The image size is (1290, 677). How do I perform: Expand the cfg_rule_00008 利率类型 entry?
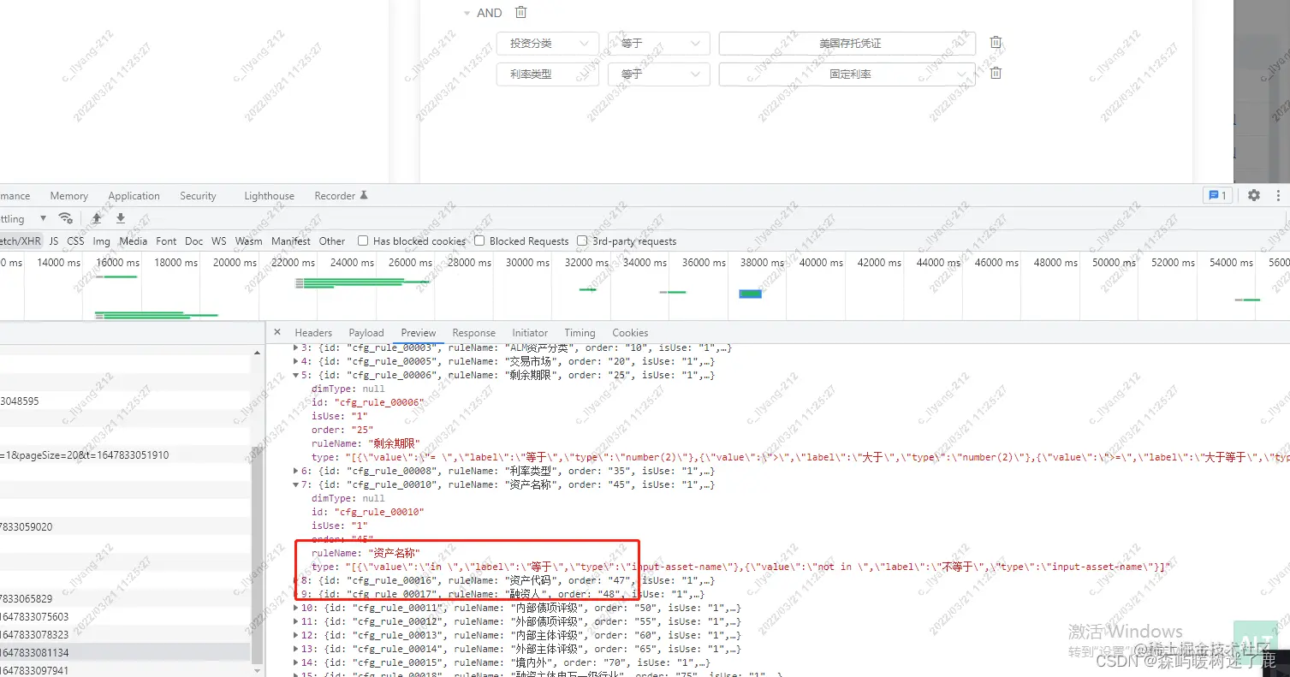(x=296, y=471)
